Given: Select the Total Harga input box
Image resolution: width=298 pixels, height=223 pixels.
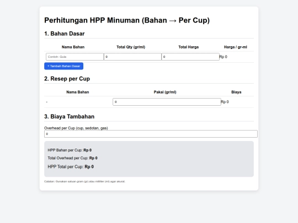Looking at the screenshot, I should click(x=190, y=57).
